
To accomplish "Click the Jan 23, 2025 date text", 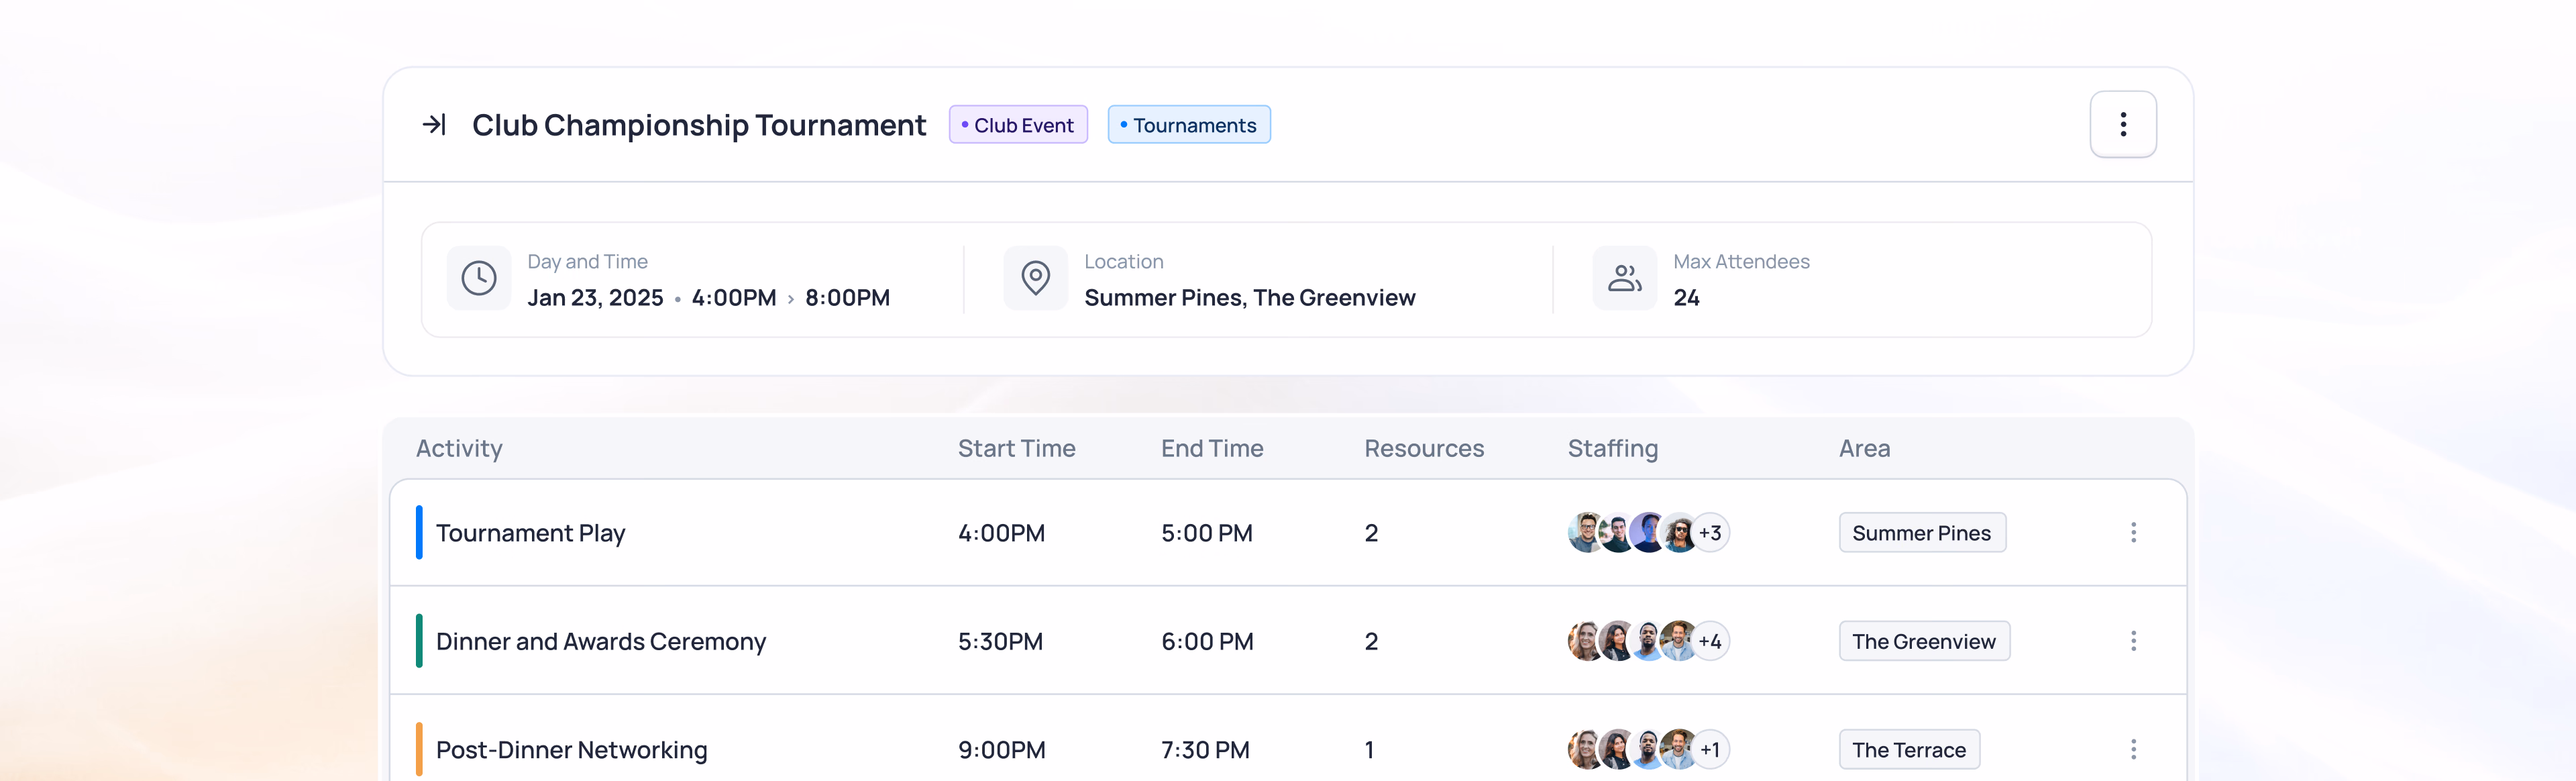I will point(595,298).
